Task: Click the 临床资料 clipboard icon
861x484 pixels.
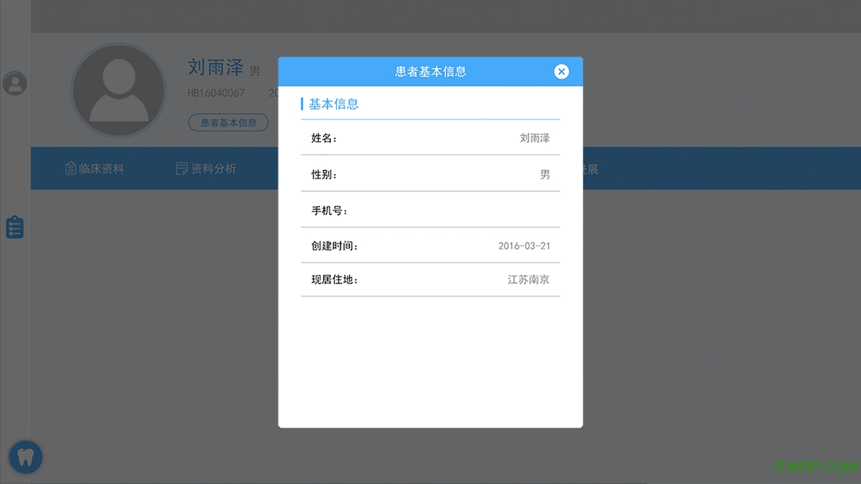Action: point(70,169)
